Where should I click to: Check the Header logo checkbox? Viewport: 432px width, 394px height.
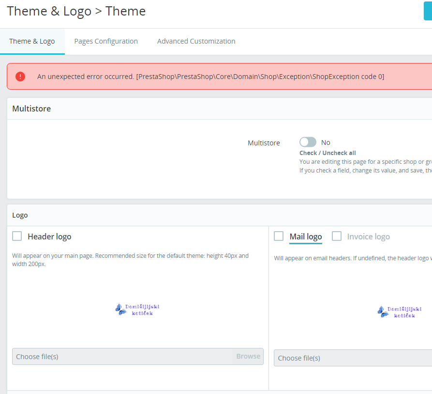[17, 236]
